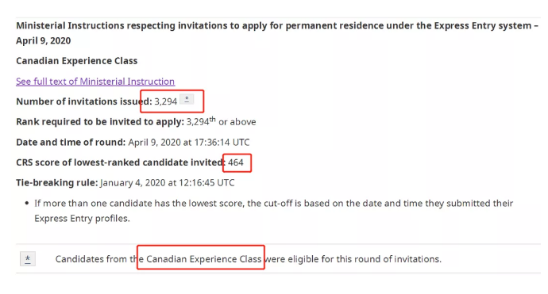Screen dimensions: 548x294
Task: Click the January 4, 2020 at 12:16:45 UTC value
Action: [x=167, y=183]
